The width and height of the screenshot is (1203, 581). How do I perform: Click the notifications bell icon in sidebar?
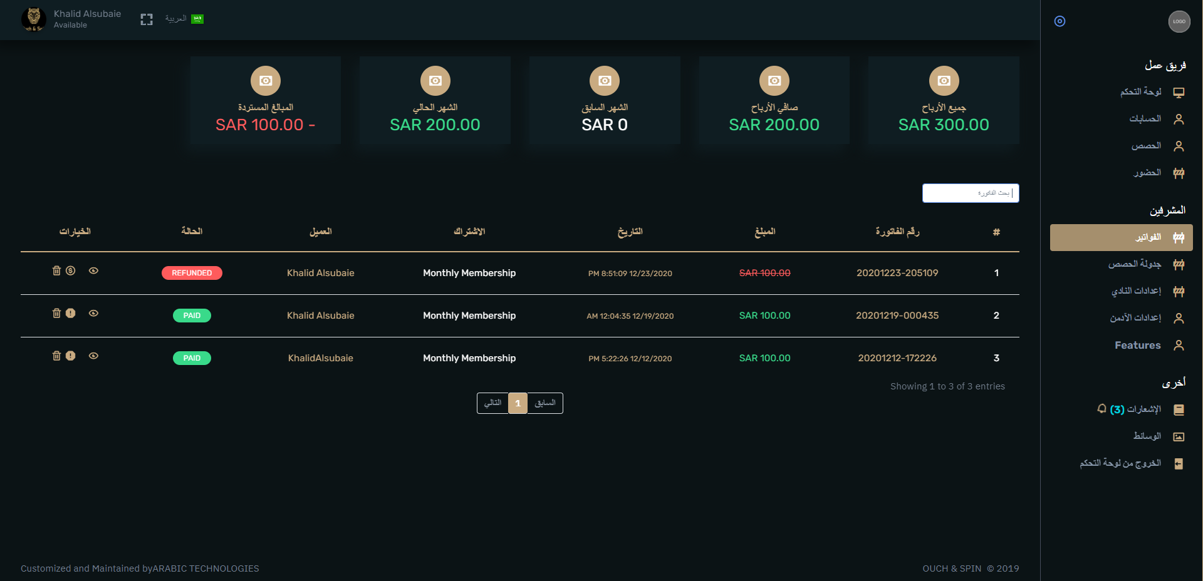[x=1101, y=409]
